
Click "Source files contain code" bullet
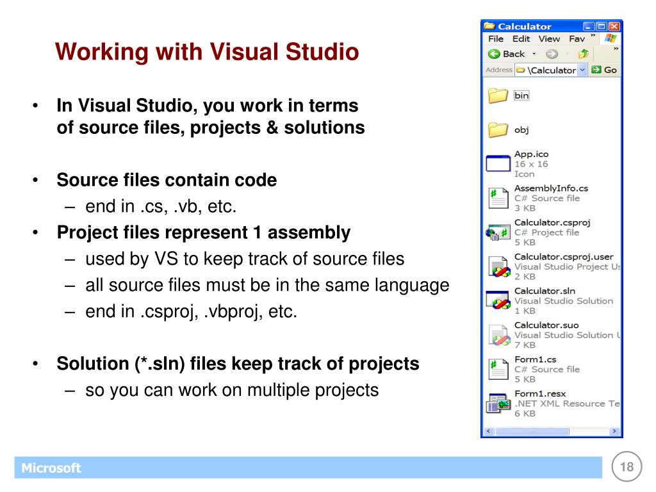click(167, 180)
